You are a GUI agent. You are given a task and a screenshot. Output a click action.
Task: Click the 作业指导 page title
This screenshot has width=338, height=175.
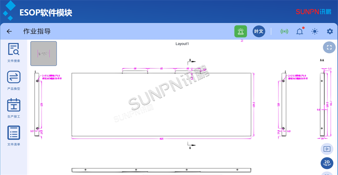pyautogui.click(x=37, y=31)
